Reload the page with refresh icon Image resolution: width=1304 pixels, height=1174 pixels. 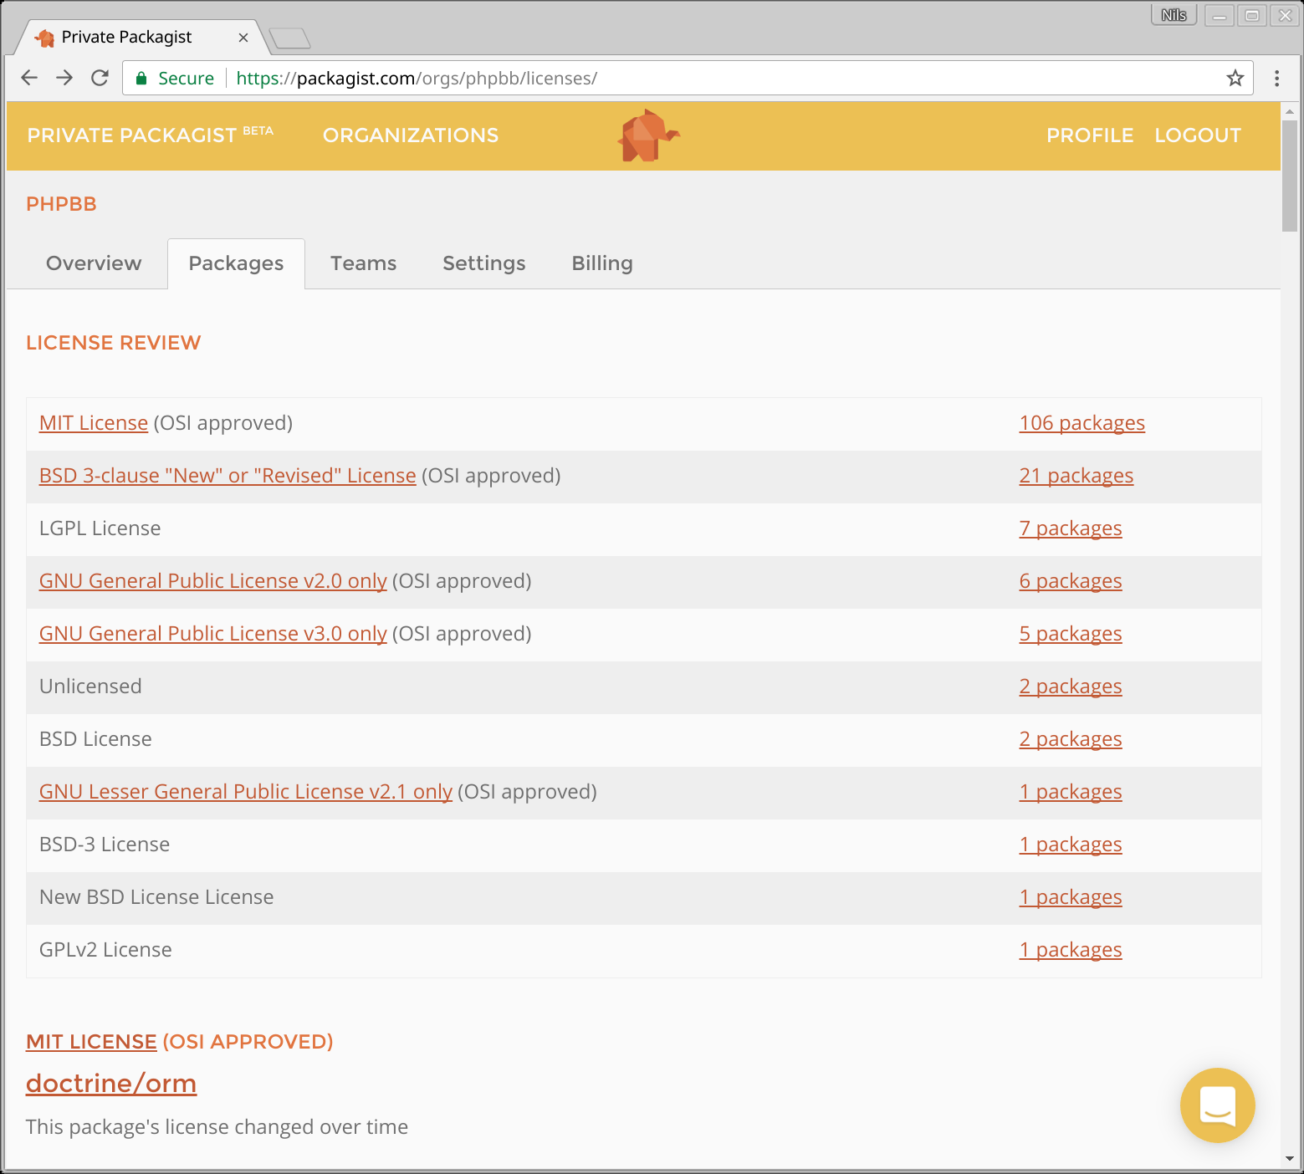click(100, 78)
